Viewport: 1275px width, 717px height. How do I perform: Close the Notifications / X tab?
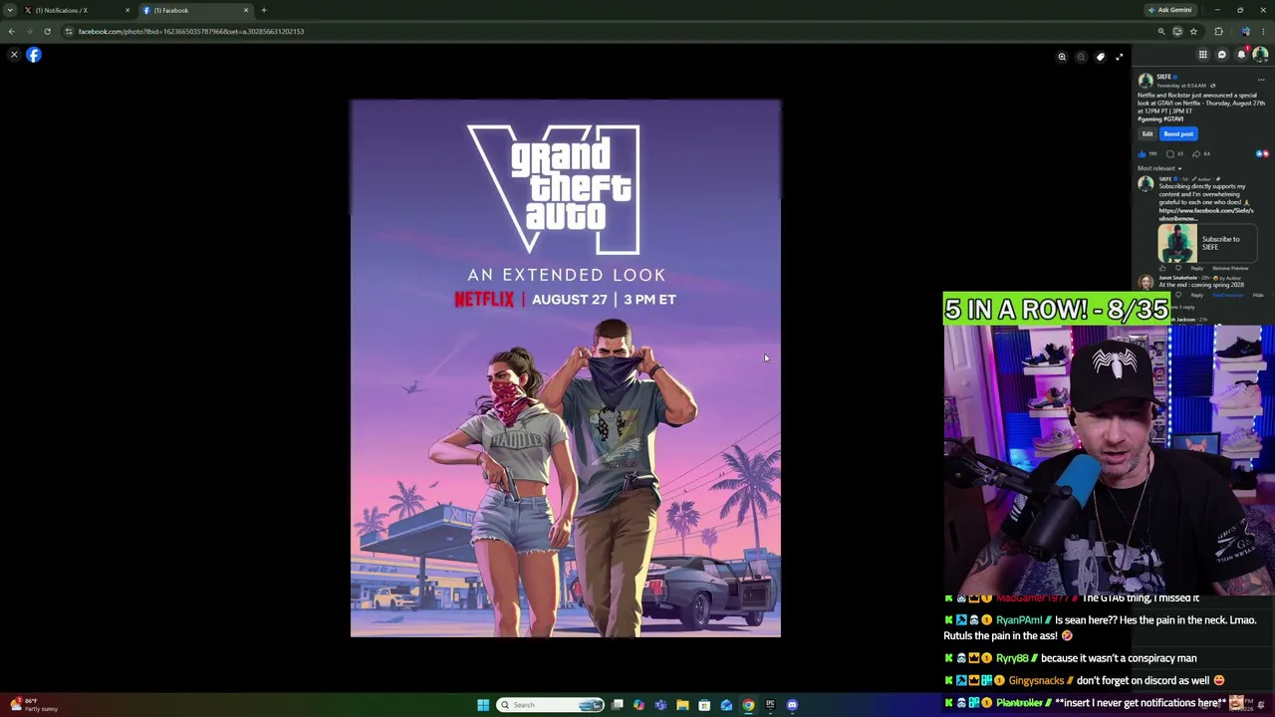(x=127, y=10)
